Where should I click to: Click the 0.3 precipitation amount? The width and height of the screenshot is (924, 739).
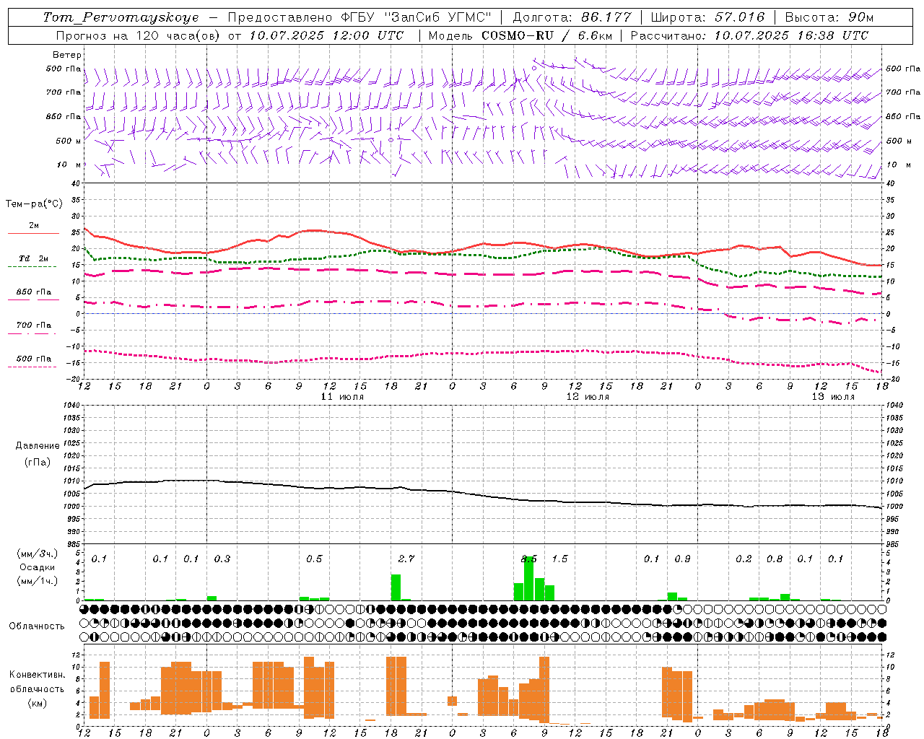(222, 559)
